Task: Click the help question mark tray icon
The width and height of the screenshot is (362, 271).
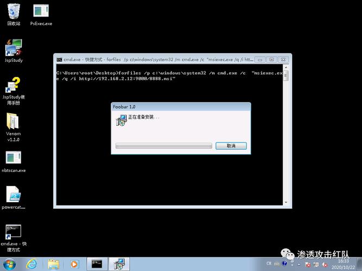Action: [284, 263]
